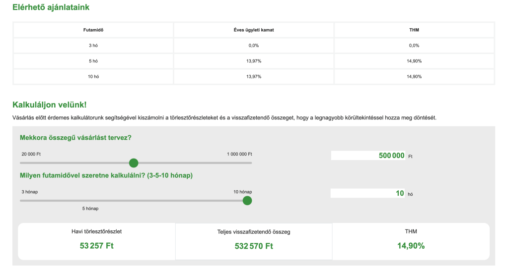508x272 pixels.
Task: Click the Teljes visszafizetendő összeg value 532 570 Ft
Action: (254, 246)
